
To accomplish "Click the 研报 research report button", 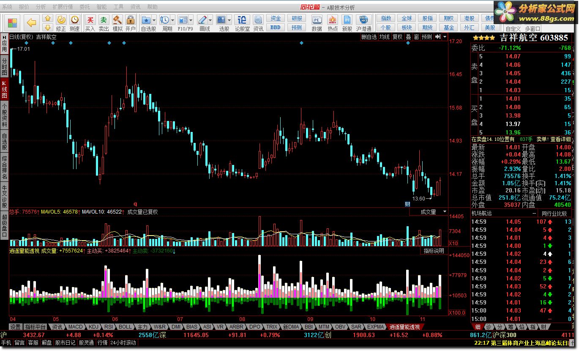I will tap(297, 18).
